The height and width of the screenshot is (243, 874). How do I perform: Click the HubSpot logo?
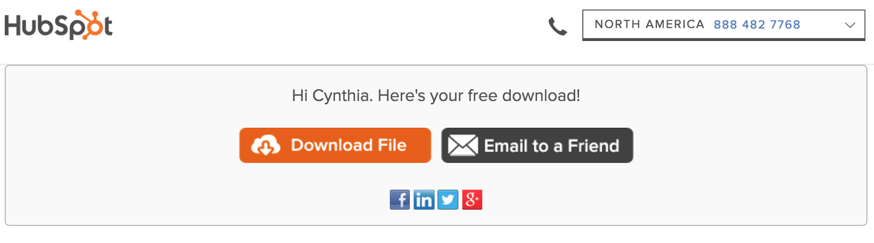pos(58,25)
